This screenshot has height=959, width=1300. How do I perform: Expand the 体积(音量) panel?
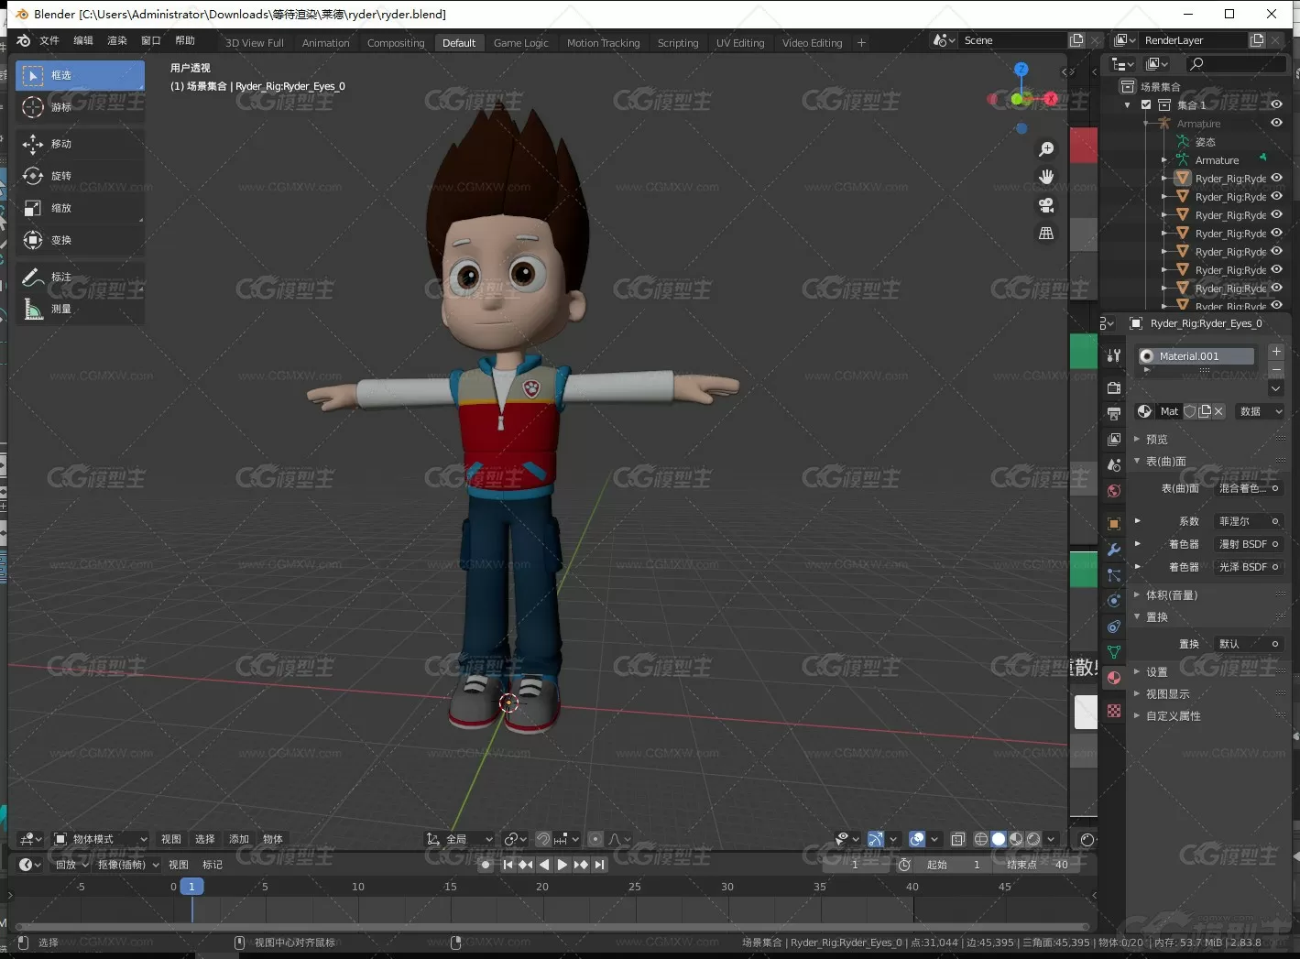[1171, 595]
